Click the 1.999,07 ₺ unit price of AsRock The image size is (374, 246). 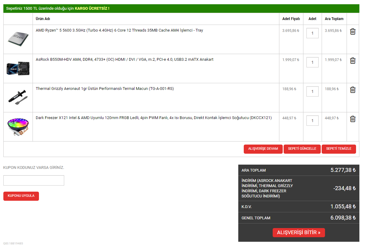pyautogui.click(x=291, y=60)
